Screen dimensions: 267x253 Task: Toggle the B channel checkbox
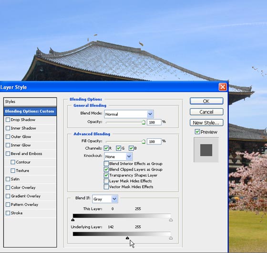[131, 148]
